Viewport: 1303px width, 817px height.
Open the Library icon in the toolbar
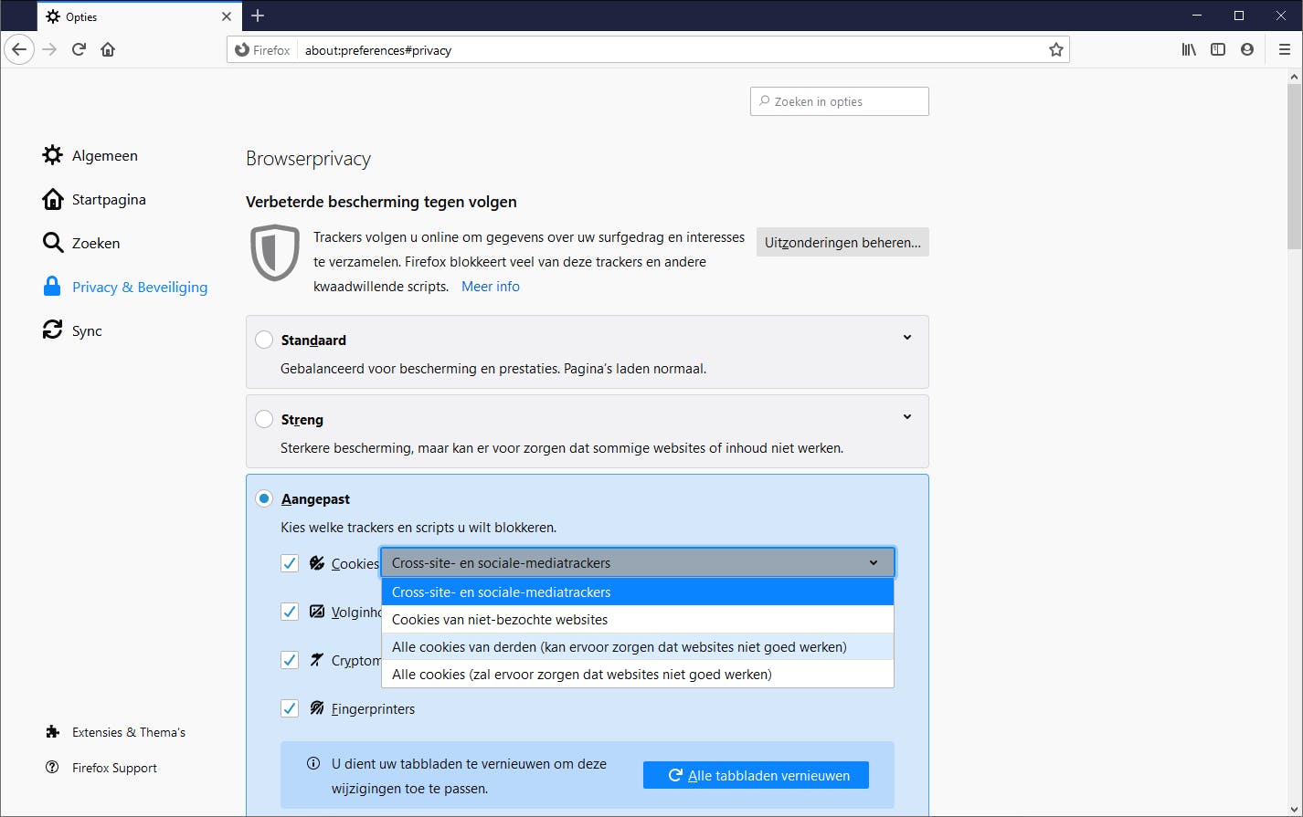tap(1189, 49)
